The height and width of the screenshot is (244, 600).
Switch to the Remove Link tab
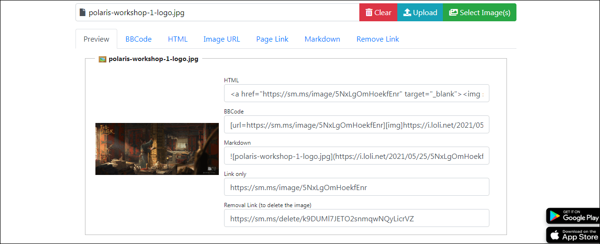(377, 39)
